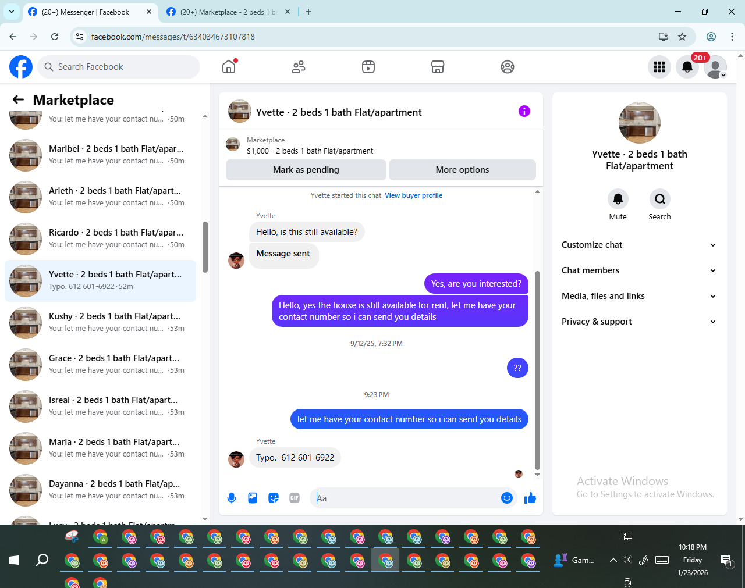Click the install app icon in address bar
745x588 pixels.
[664, 37]
